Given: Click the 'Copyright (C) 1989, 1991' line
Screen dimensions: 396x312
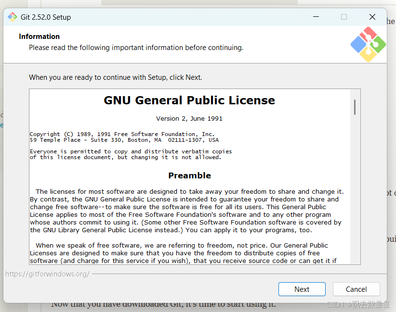Looking at the screenshot, I should point(122,134).
